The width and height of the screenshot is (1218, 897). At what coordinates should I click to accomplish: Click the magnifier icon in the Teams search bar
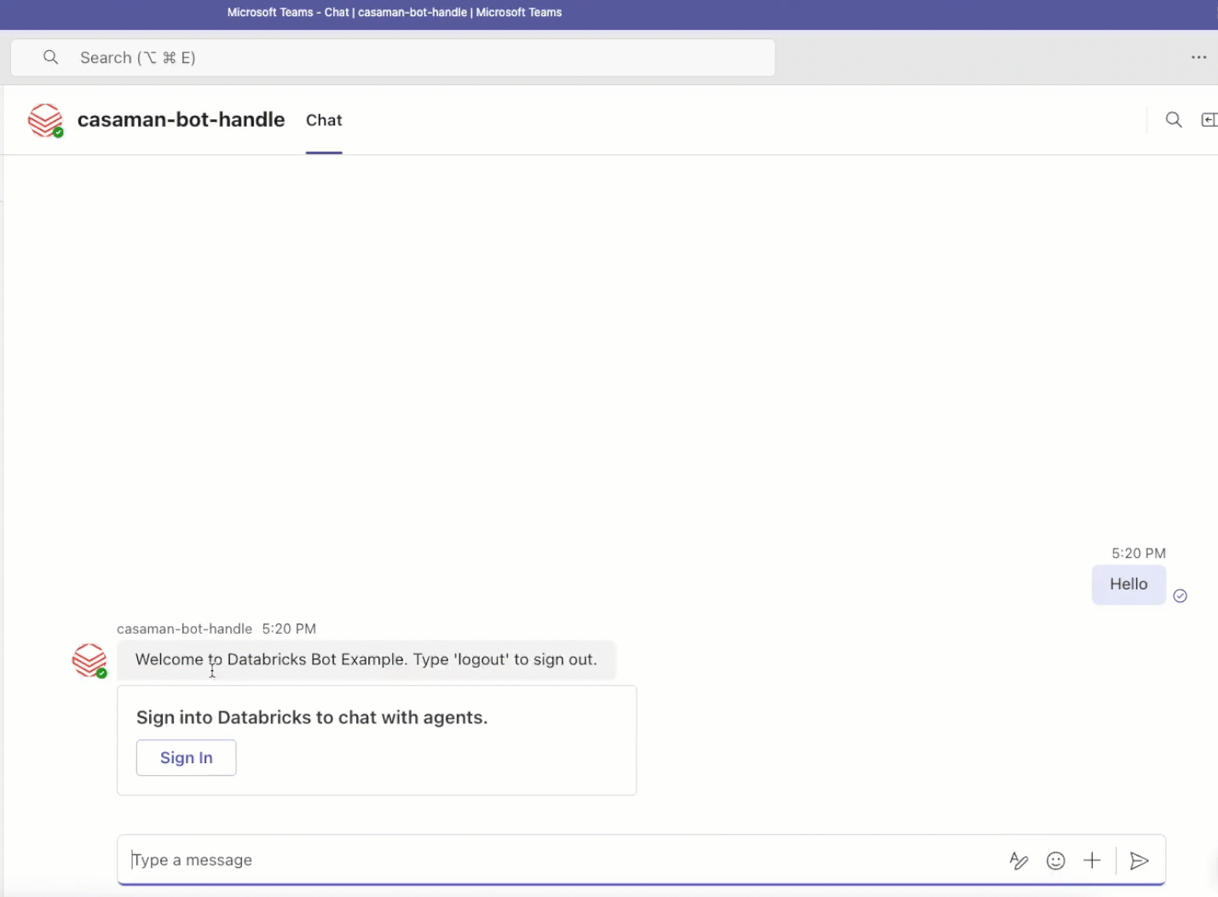coord(51,57)
